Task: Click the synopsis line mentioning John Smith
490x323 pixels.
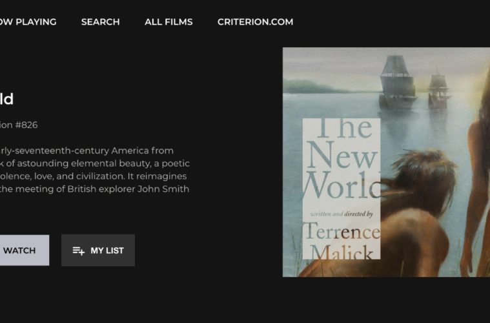Action: [94, 189]
